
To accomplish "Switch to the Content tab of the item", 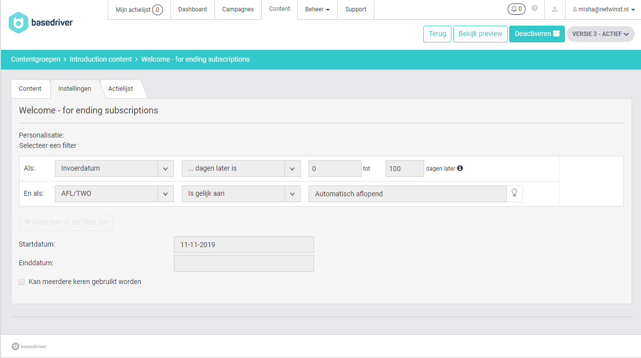I will click(x=30, y=89).
